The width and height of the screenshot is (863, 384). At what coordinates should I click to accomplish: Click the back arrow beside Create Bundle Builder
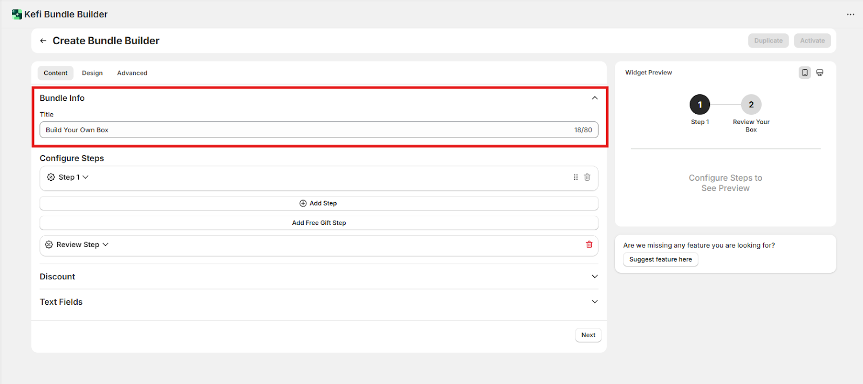click(43, 41)
